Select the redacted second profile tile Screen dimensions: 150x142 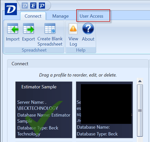point(104,110)
